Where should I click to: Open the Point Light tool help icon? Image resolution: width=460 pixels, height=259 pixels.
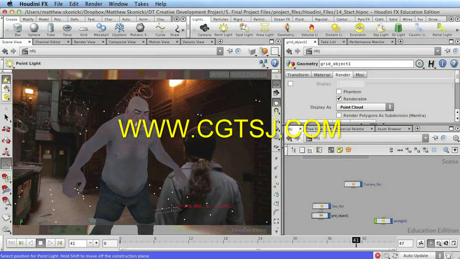(x=275, y=63)
